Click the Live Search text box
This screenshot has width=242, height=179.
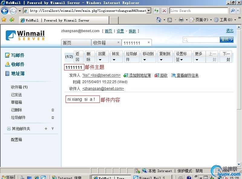click(199, 11)
